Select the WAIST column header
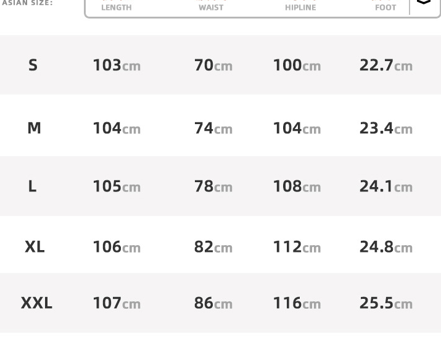441x339 pixels. click(x=211, y=7)
